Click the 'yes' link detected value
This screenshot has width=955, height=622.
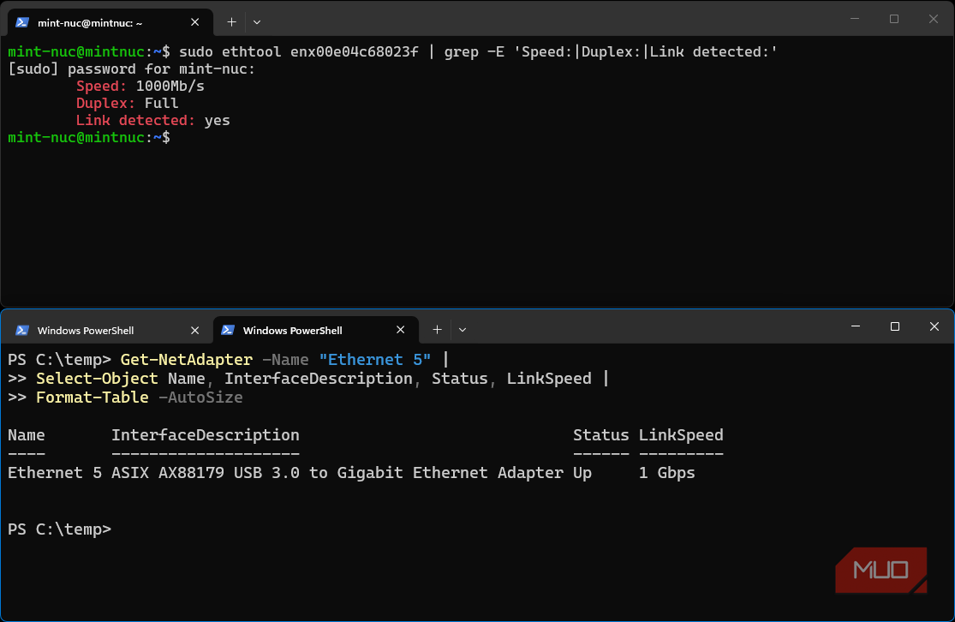coord(218,120)
